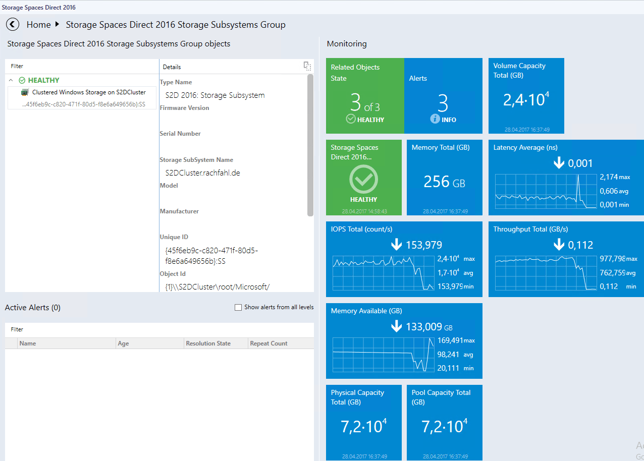Viewport: 644px width, 461px height.
Task: Click the down arrow in IOPS Total tile
Action: (x=397, y=245)
